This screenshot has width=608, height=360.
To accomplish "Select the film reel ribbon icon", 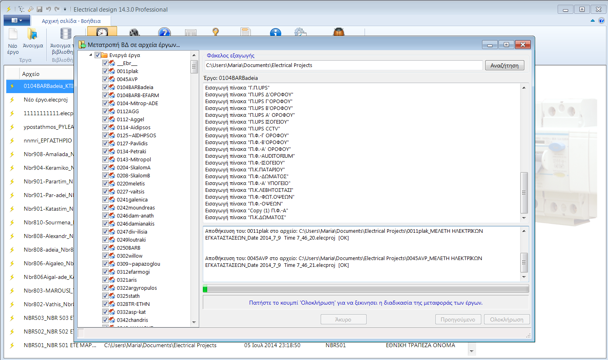I will pyautogui.click(x=134, y=33).
